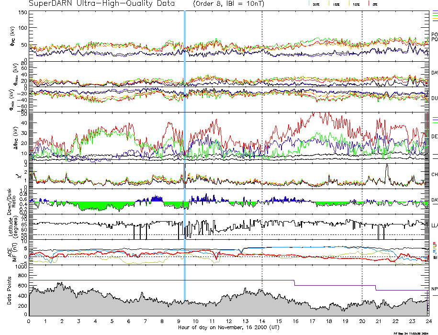Click the Latitude (degrees) axis label
Viewport: 438px width, 335px height.
[x=11, y=226]
